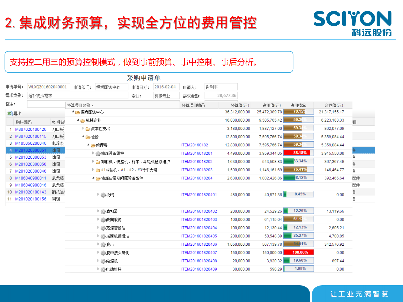Open material link M105050200046

(31, 143)
